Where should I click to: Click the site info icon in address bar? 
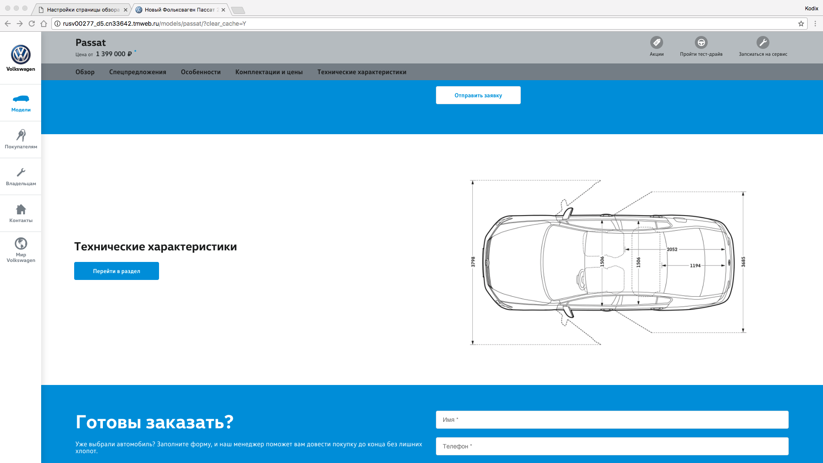point(57,24)
